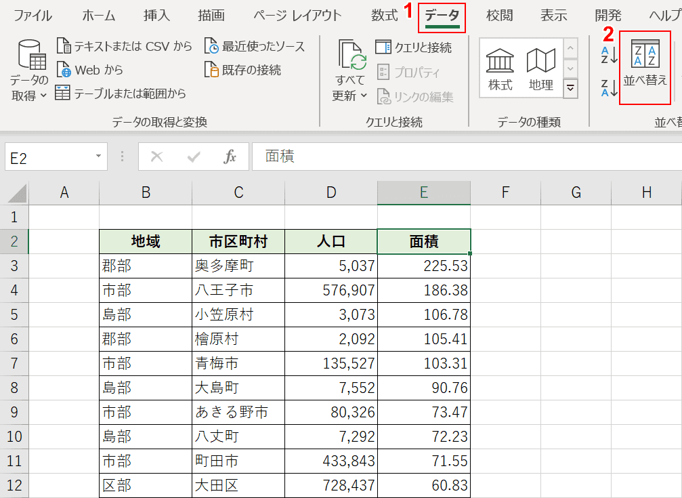Show the クエリと接続 pane
Viewport: 682px width, 498px height.
click(414, 47)
